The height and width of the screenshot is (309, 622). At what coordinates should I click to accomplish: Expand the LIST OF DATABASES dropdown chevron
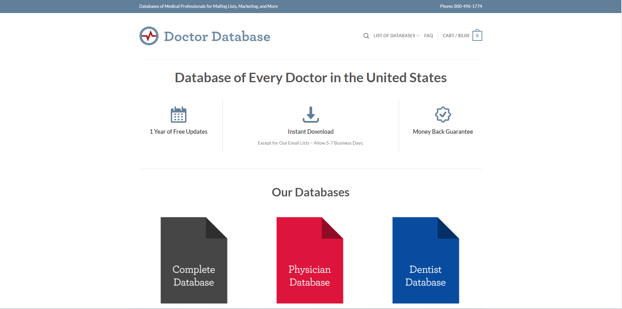[418, 36]
